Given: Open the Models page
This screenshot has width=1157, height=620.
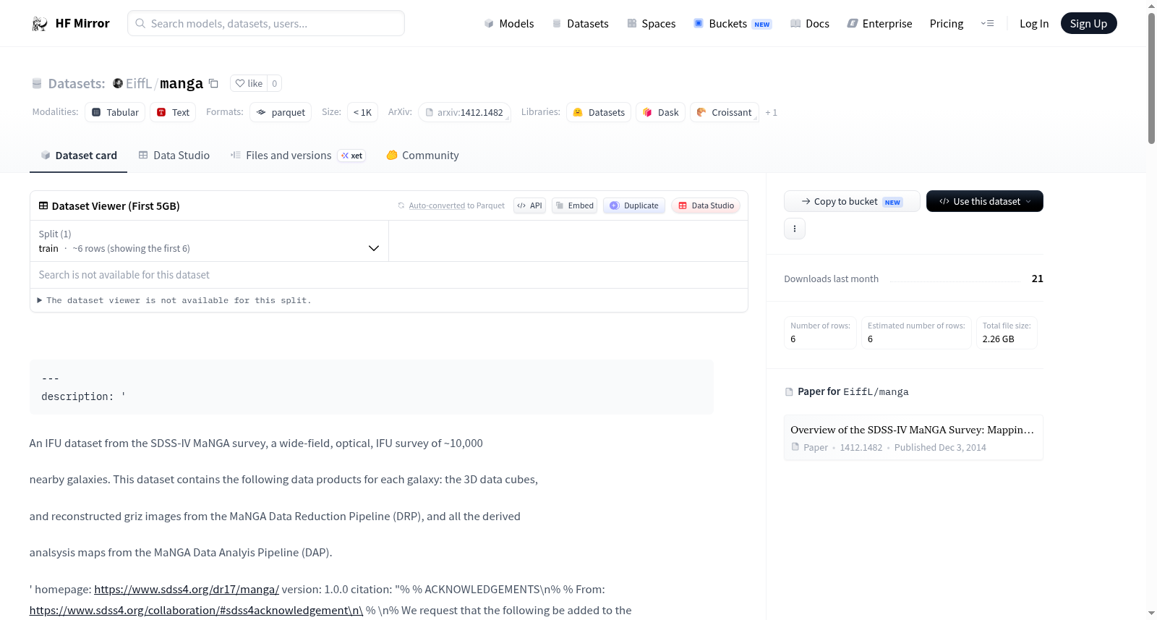Looking at the screenshot, I should click(x=509, y=23).
